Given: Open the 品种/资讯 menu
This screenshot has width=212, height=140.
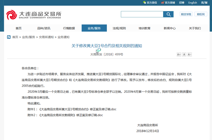Looking at the screenshot, I should click(44, 28).
